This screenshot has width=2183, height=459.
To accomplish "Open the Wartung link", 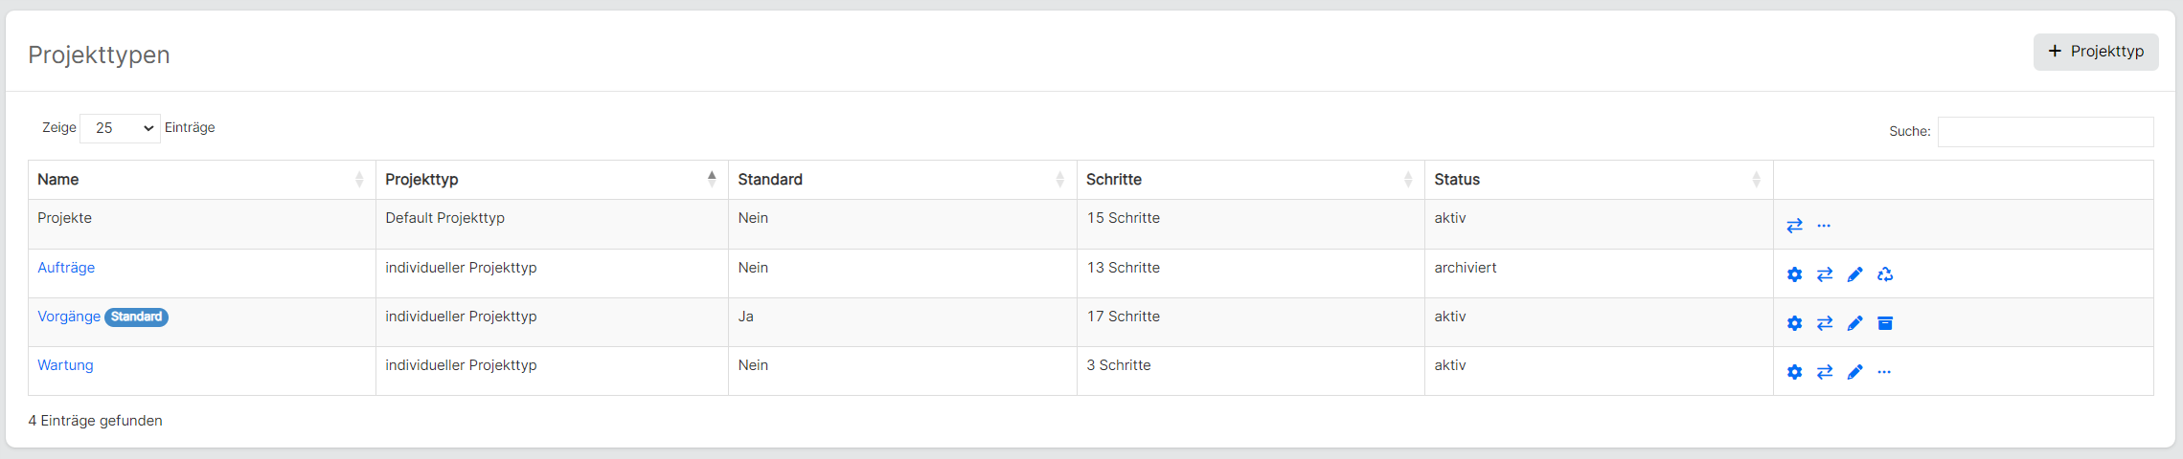I will point(65,365).
